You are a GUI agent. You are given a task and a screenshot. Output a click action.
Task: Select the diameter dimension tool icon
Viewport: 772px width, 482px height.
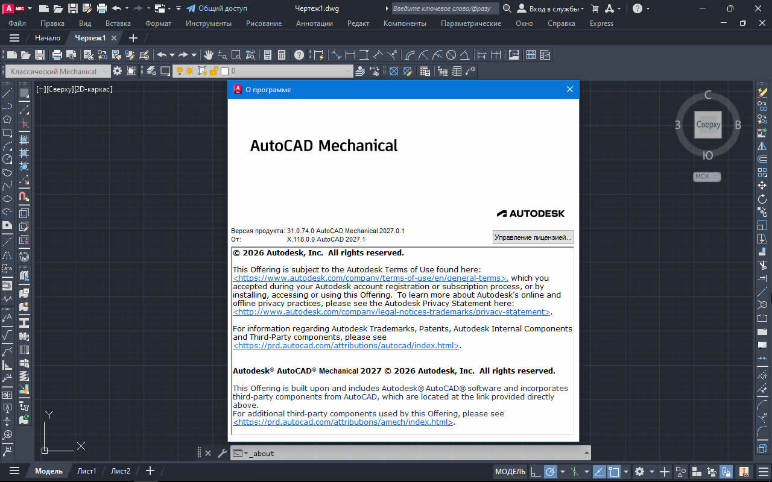point(451,55)
